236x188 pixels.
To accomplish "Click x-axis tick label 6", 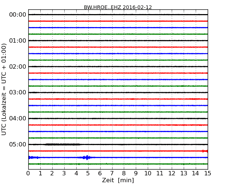I will pos(100,173).
